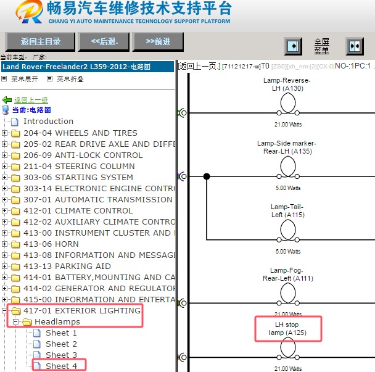The height and width of the screenshot is (372, 375).
Task: Click the 菜单展开 expand-all option
Action: point(25,79)
